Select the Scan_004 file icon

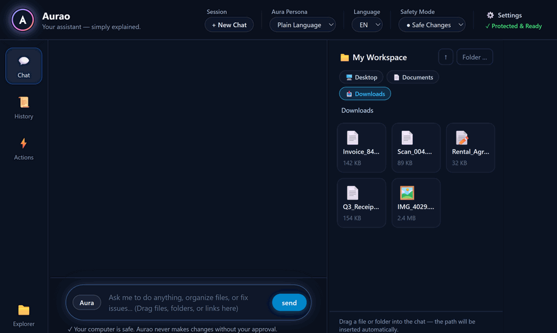pos(407,138)
